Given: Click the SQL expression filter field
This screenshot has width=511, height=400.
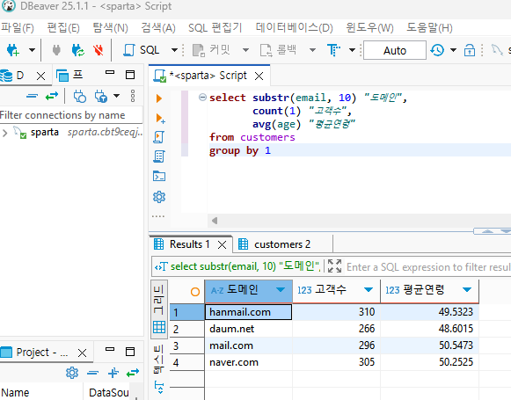Looking at the screenshot, I should [x=428, y=267].
